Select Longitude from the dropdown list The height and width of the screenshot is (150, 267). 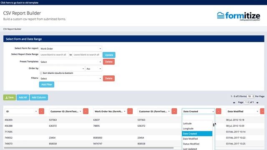(197, 129)
